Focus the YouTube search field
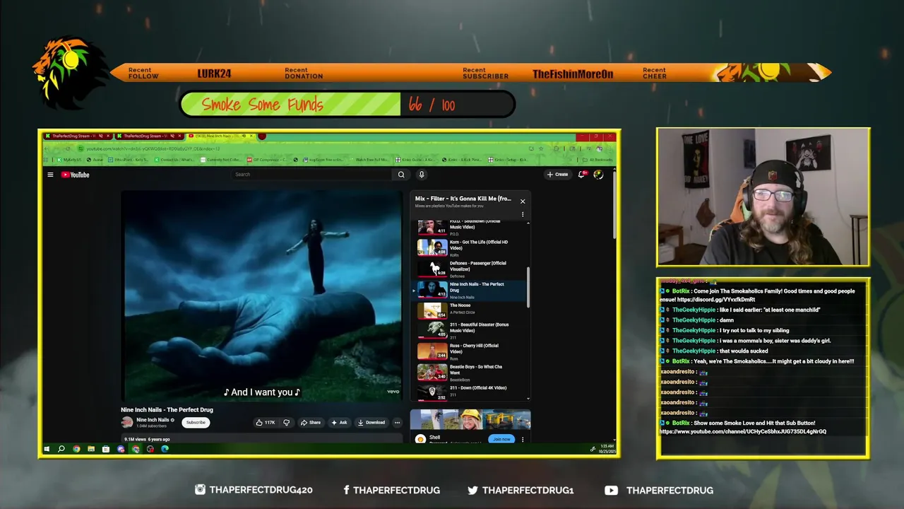 [313, 175]
